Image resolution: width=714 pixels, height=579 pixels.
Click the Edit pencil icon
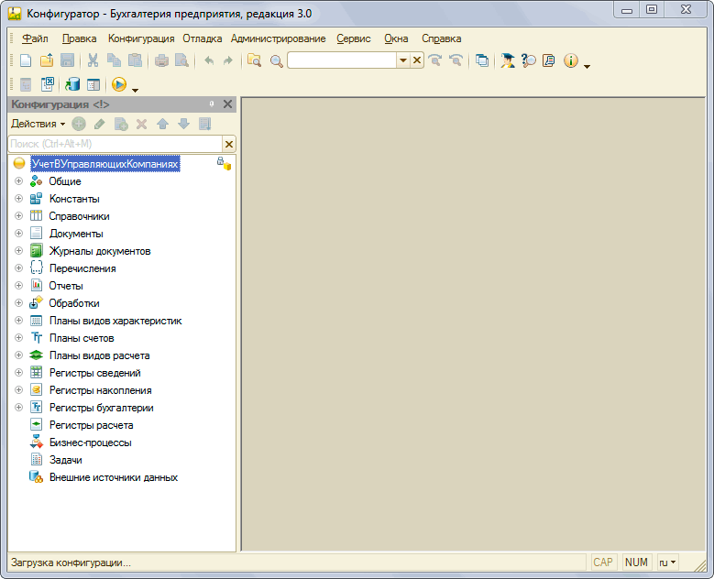coord(99,124)
